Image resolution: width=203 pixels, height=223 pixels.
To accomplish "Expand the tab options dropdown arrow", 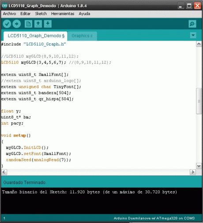I will 193,35.
